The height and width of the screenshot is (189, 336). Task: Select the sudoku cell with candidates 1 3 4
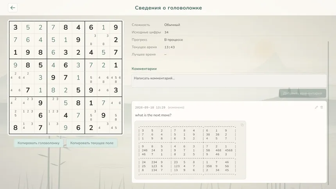tap(28, 128)
